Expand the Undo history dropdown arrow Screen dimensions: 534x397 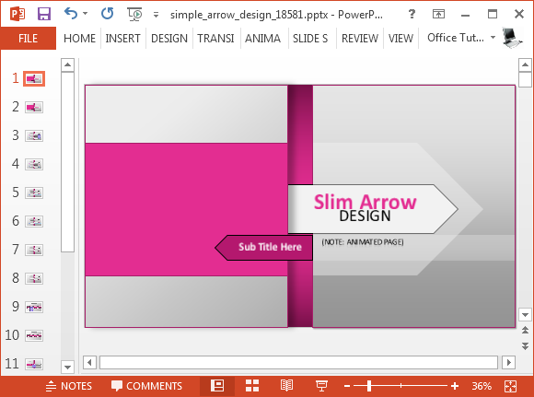[x=85, y=14]
